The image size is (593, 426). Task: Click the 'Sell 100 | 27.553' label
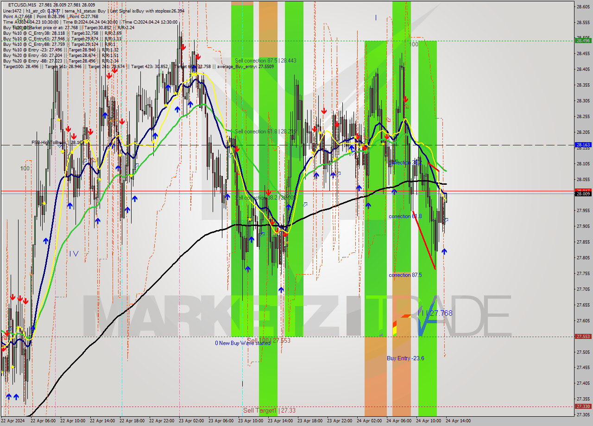[x=269, y=340]
